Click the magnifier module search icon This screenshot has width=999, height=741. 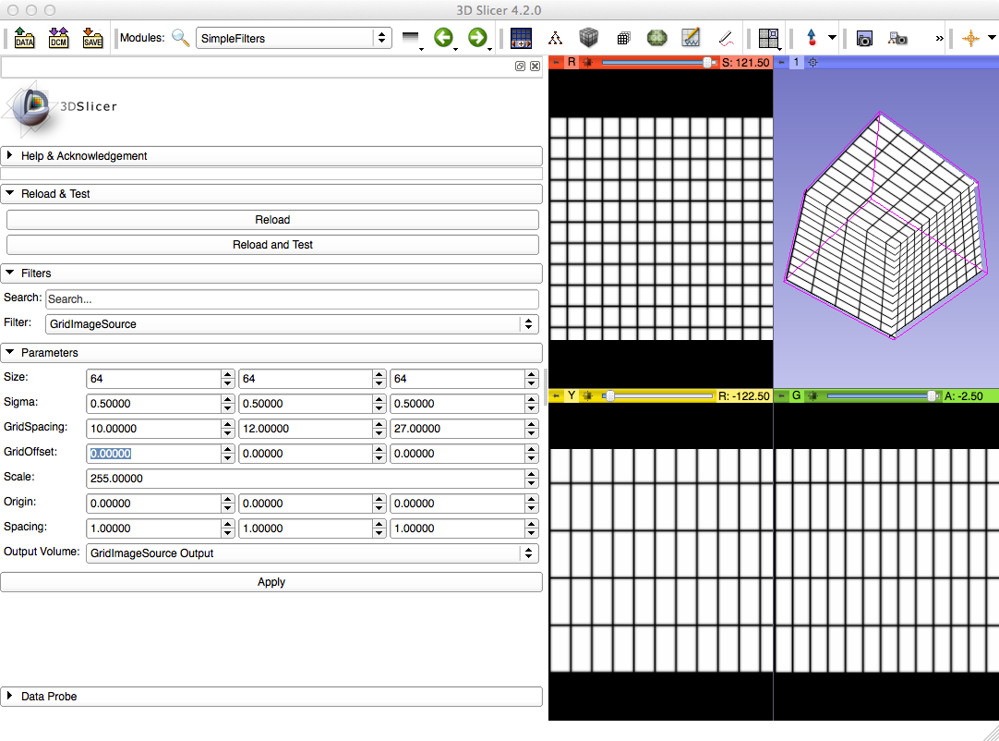[x=181, y=38]
